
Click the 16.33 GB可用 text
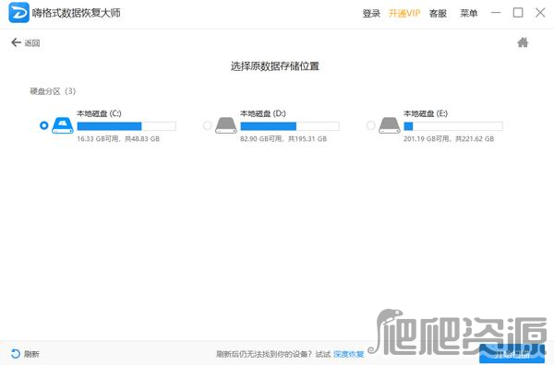(98, 139)
